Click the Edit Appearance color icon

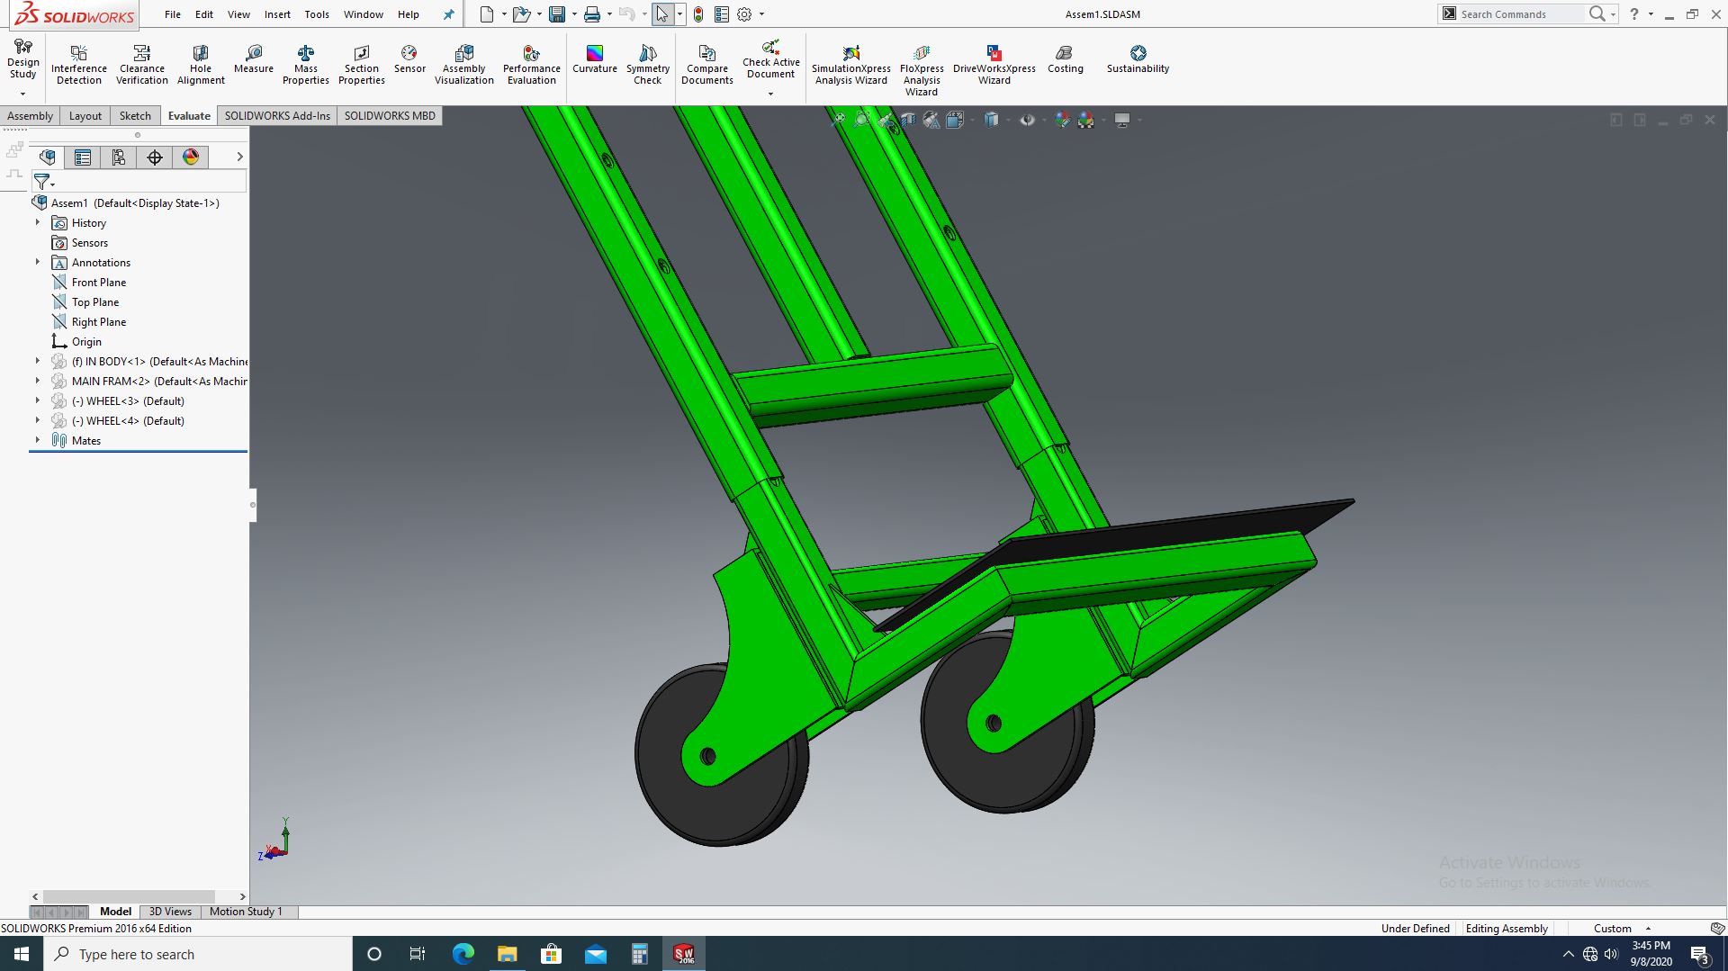(x=1063, y=120)
